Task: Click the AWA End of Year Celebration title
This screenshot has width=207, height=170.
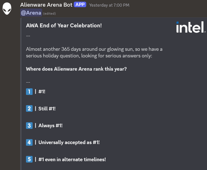Action: tap(64, 26)
